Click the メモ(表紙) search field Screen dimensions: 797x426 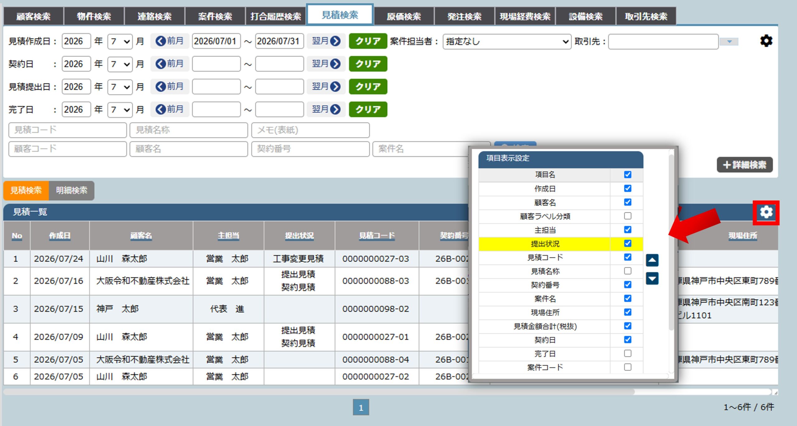tap(310, 130)
